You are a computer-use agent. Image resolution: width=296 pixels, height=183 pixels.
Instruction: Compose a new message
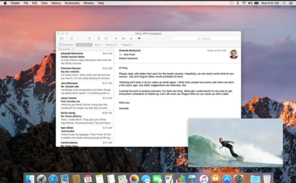pos(71,39)
